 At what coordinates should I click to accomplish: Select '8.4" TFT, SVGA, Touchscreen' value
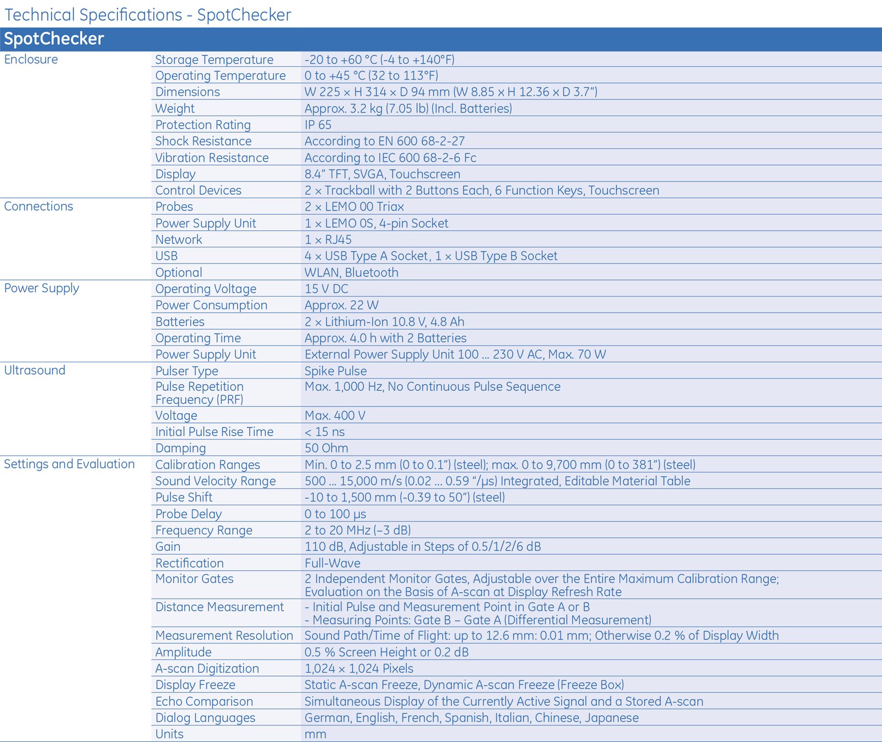(x=383, y=174)
